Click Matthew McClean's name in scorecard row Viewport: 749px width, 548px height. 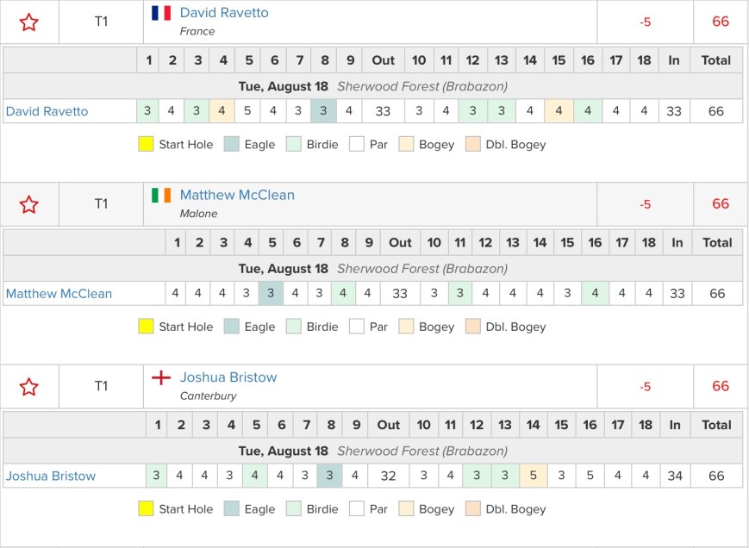(59, 294)
